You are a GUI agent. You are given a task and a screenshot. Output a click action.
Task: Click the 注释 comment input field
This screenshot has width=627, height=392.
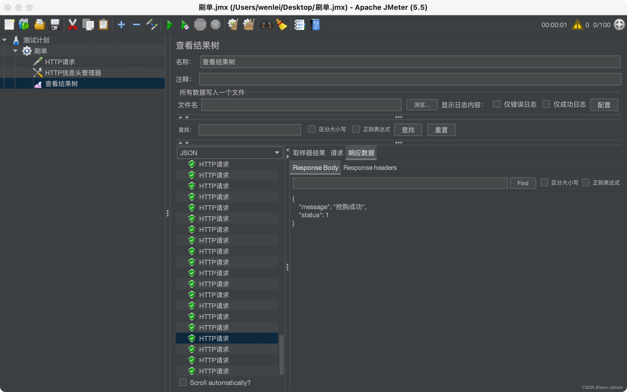click(x=410, y=79)
